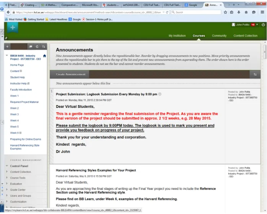Reorder course menu items arrows icon
Viewport: 267px width, 214px height.
[x=44, y=47]
